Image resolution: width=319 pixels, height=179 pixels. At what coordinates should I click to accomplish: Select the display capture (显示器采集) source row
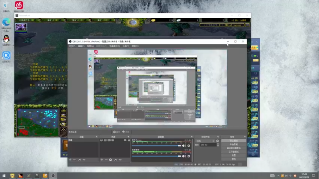click(115, 140)
